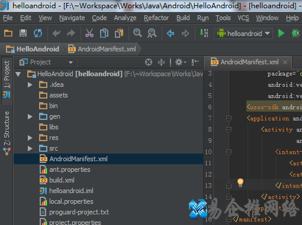Viewport: 302px width, 225px height.
Task: Click the Navigate back arrow button
Action: tap(171, 33)
